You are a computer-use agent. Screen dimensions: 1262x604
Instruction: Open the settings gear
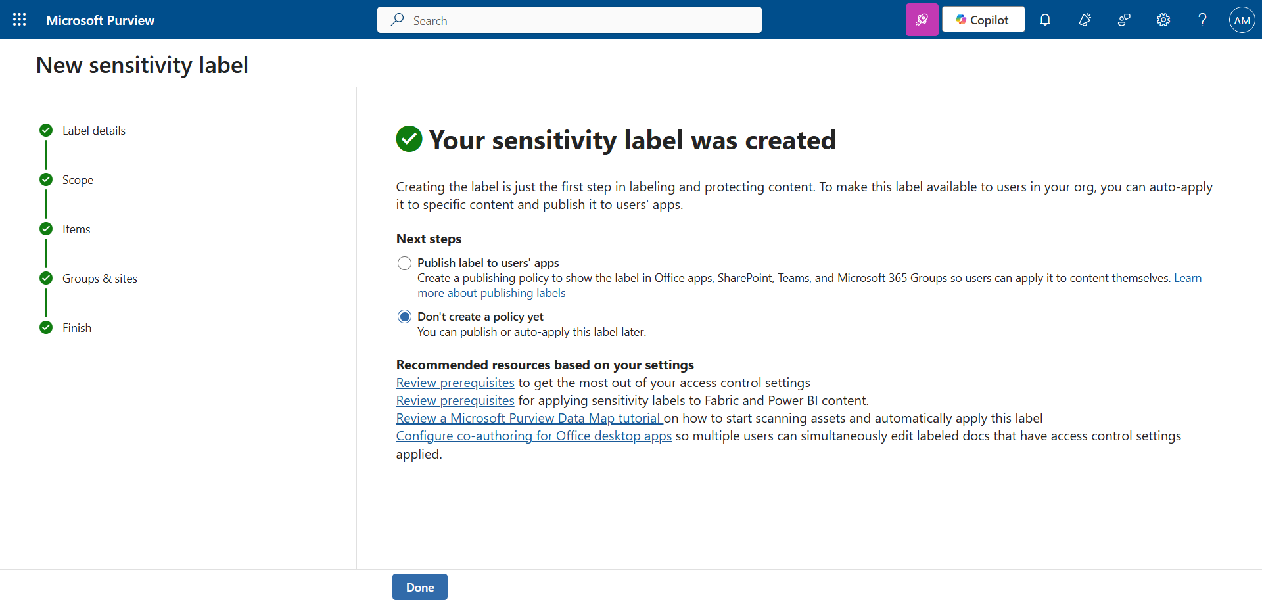tap(1163, 20)
